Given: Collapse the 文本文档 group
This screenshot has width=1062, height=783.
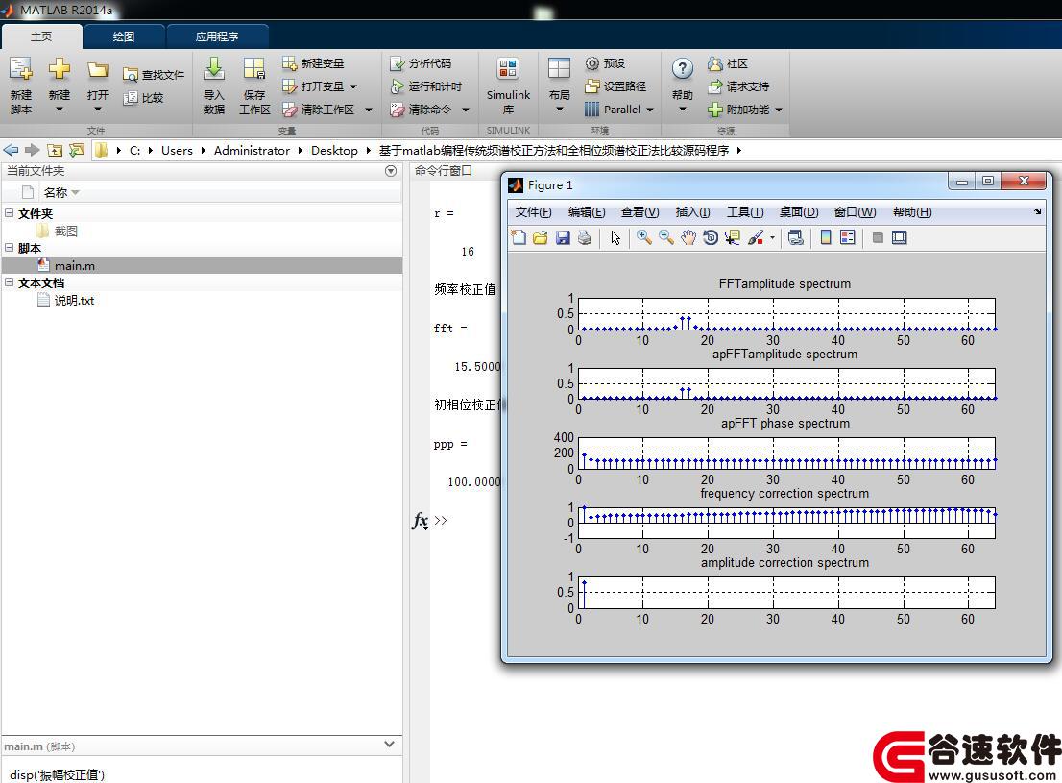Looking at the screenshot, I should click(9, 282).
